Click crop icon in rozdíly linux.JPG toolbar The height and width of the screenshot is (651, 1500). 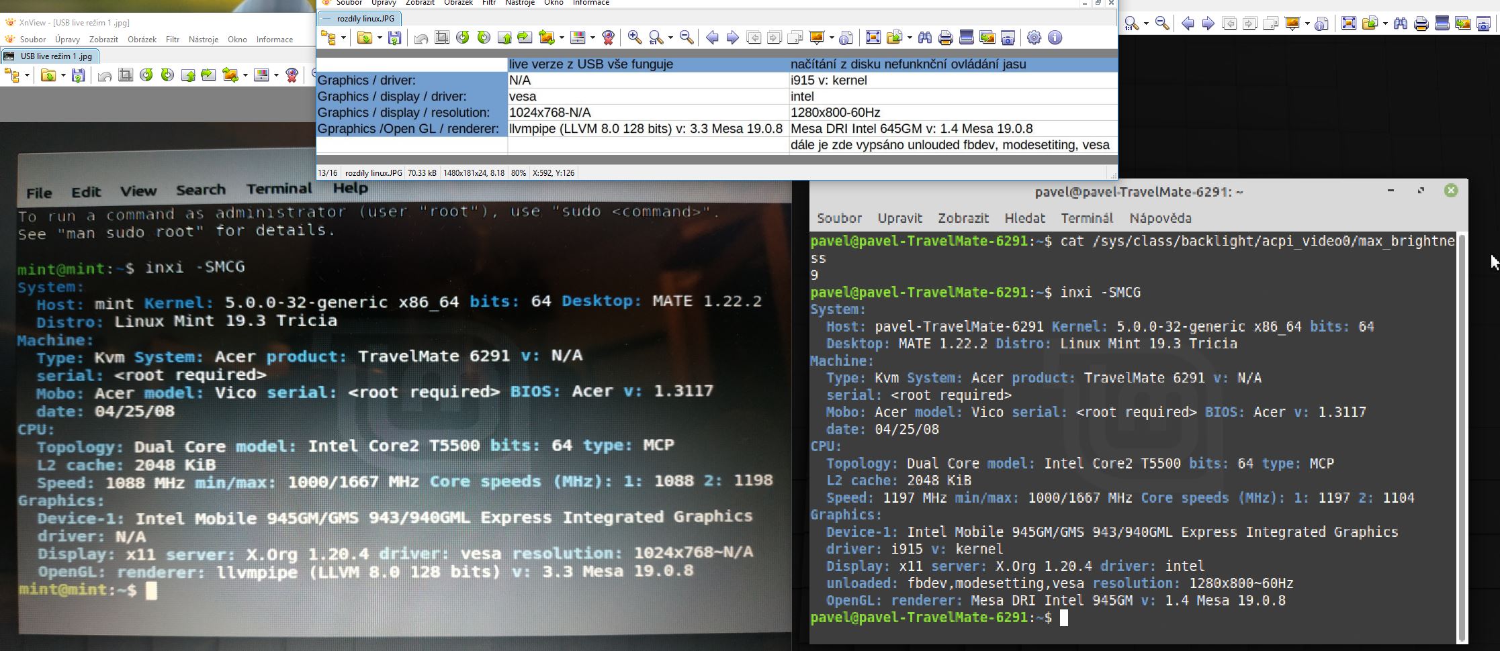tap(442, 38)
